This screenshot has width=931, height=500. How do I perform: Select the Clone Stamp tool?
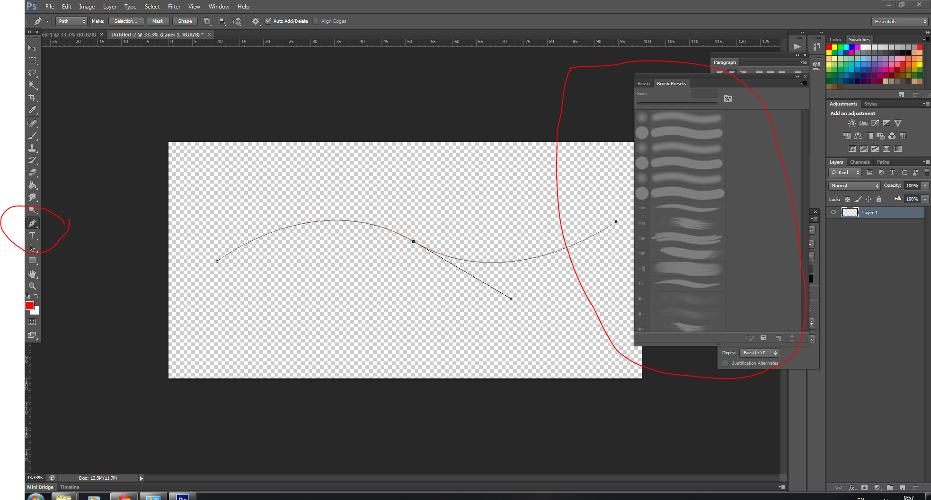32,148
